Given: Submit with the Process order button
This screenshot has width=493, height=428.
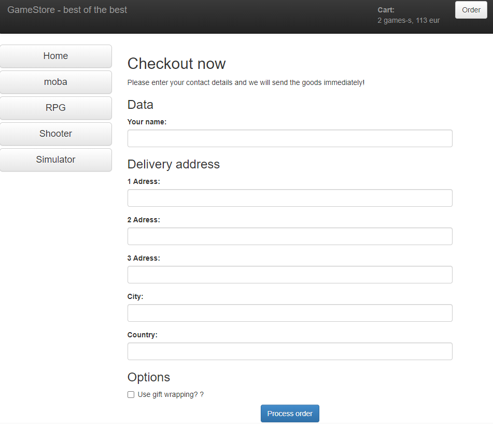Looking at the screenshot, I should 290,413.
